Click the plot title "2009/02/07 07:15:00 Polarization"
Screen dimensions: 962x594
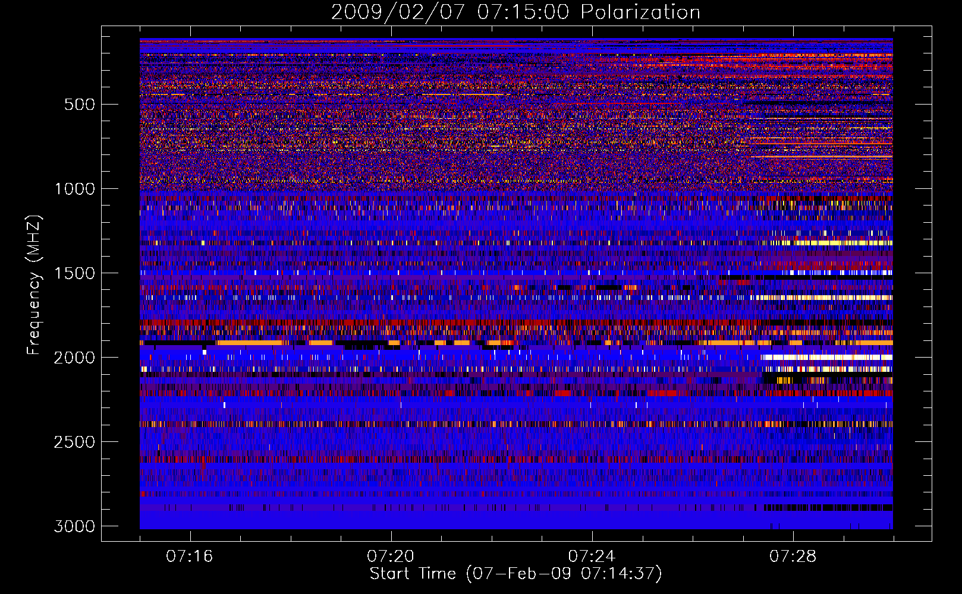pyautogui.click(x=515, y=12)
